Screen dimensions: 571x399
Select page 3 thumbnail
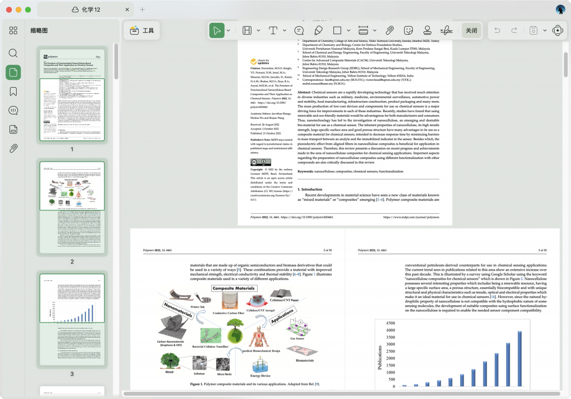pyautogui.click(x=72, y=320)
